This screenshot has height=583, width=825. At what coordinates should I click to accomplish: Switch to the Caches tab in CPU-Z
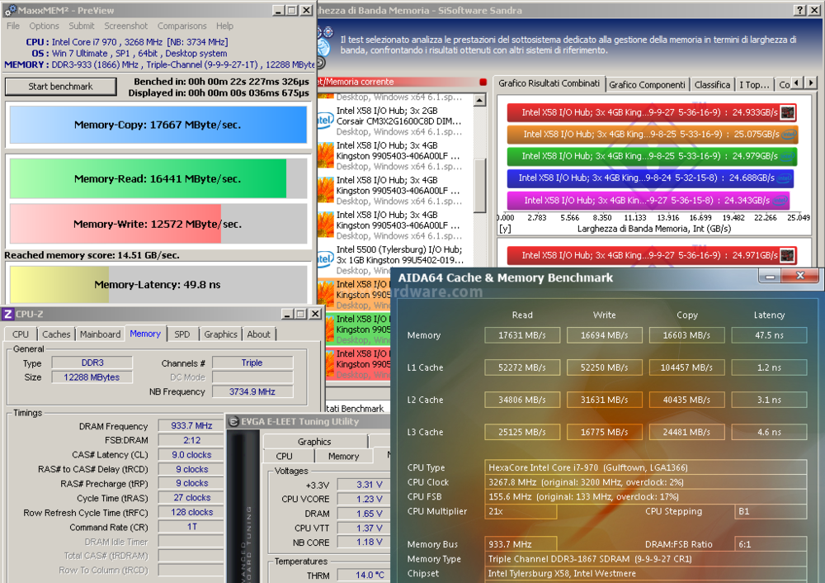click(56, 334)
